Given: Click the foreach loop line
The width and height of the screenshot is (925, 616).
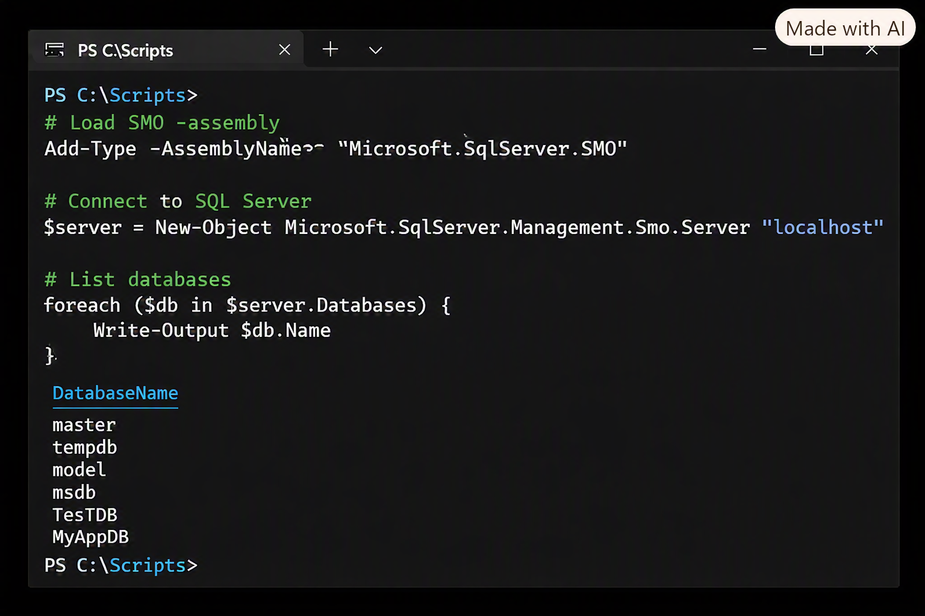Looking at the screenshot, I should [x=247, y=306].
